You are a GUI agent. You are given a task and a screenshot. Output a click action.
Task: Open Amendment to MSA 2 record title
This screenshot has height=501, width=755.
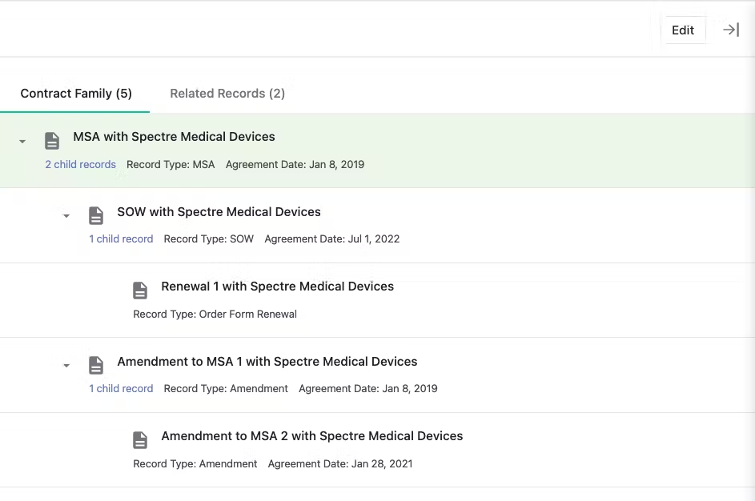click(312, 436)
